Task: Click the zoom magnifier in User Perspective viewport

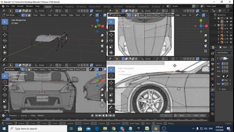Action: pos(102,35)
